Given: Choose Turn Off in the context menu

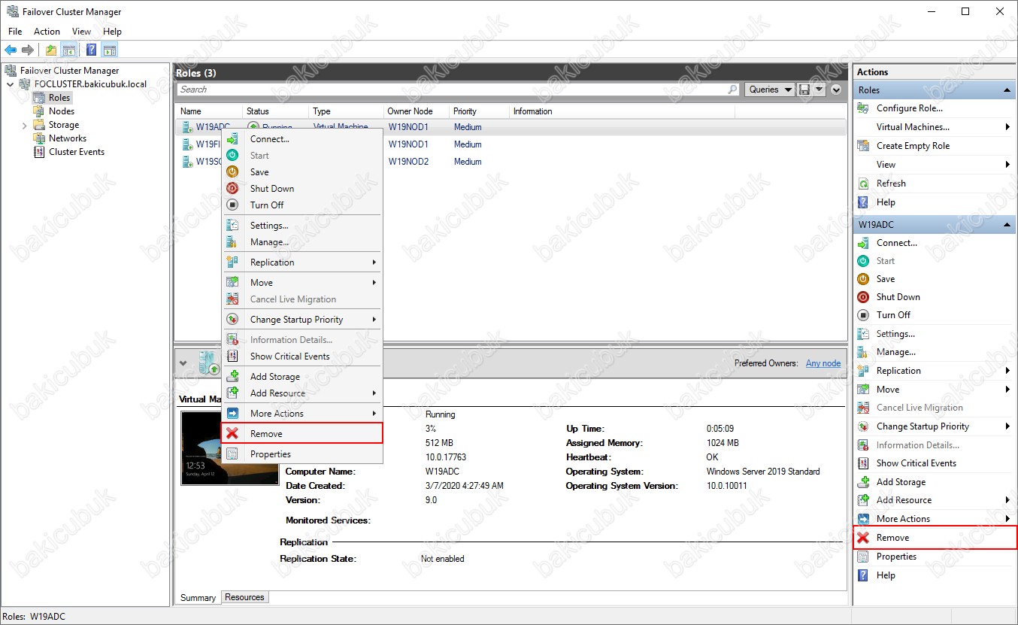Looking at the screenshot, I should coord(302,205).
